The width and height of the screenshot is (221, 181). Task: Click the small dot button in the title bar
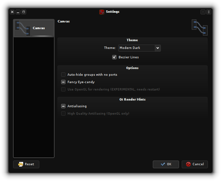(x=203, y=12)
